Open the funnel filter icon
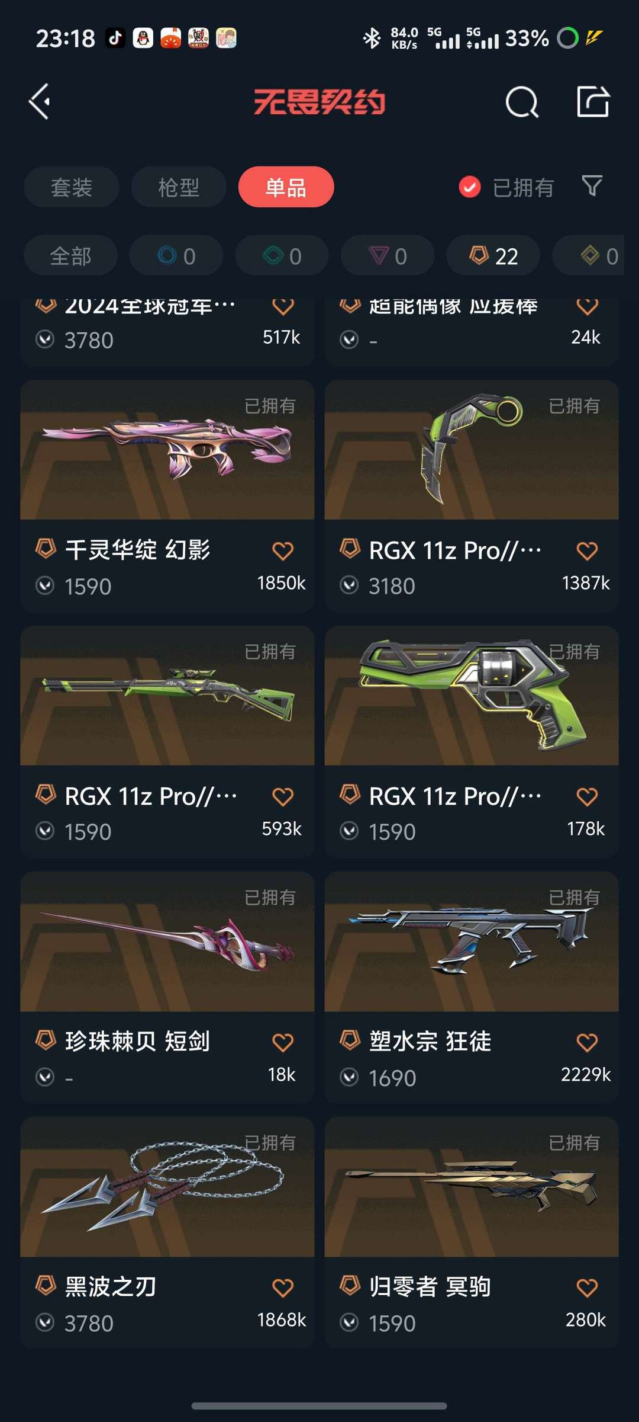The image size is (639, 1422). [592, 187]
